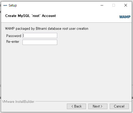
Task: Minimize the Setup window
Action: pos(102,5)
